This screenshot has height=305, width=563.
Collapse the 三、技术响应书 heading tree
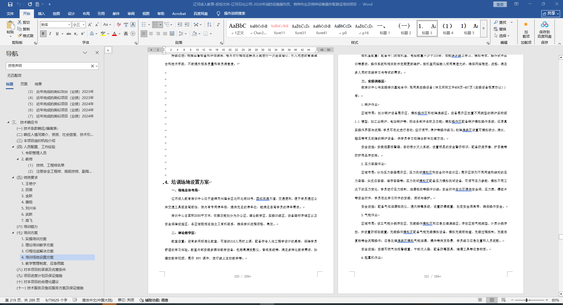tap(8, 122)
